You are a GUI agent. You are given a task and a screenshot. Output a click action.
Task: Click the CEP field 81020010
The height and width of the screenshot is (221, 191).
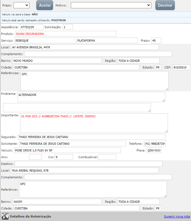[182, 67]
